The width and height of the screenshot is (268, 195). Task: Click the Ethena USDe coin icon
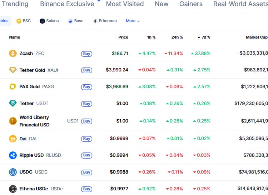point(13,189)
